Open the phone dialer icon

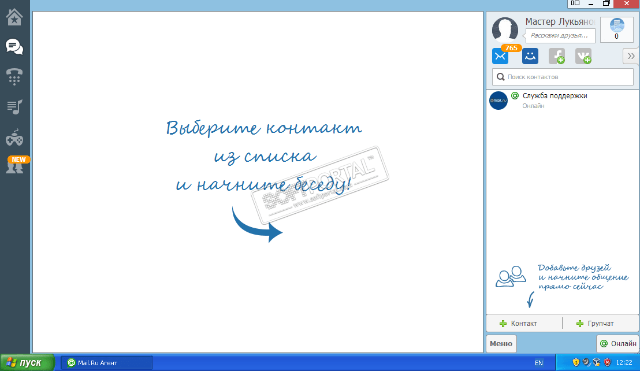point(14,77)
